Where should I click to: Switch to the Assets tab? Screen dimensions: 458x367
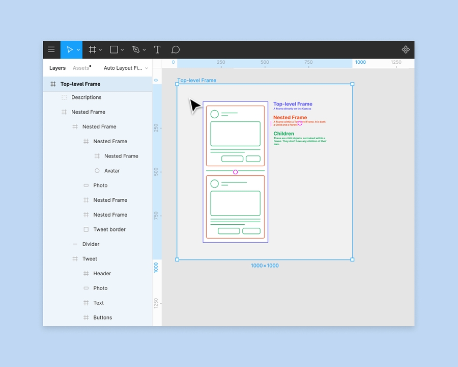[x=81, y=68]
